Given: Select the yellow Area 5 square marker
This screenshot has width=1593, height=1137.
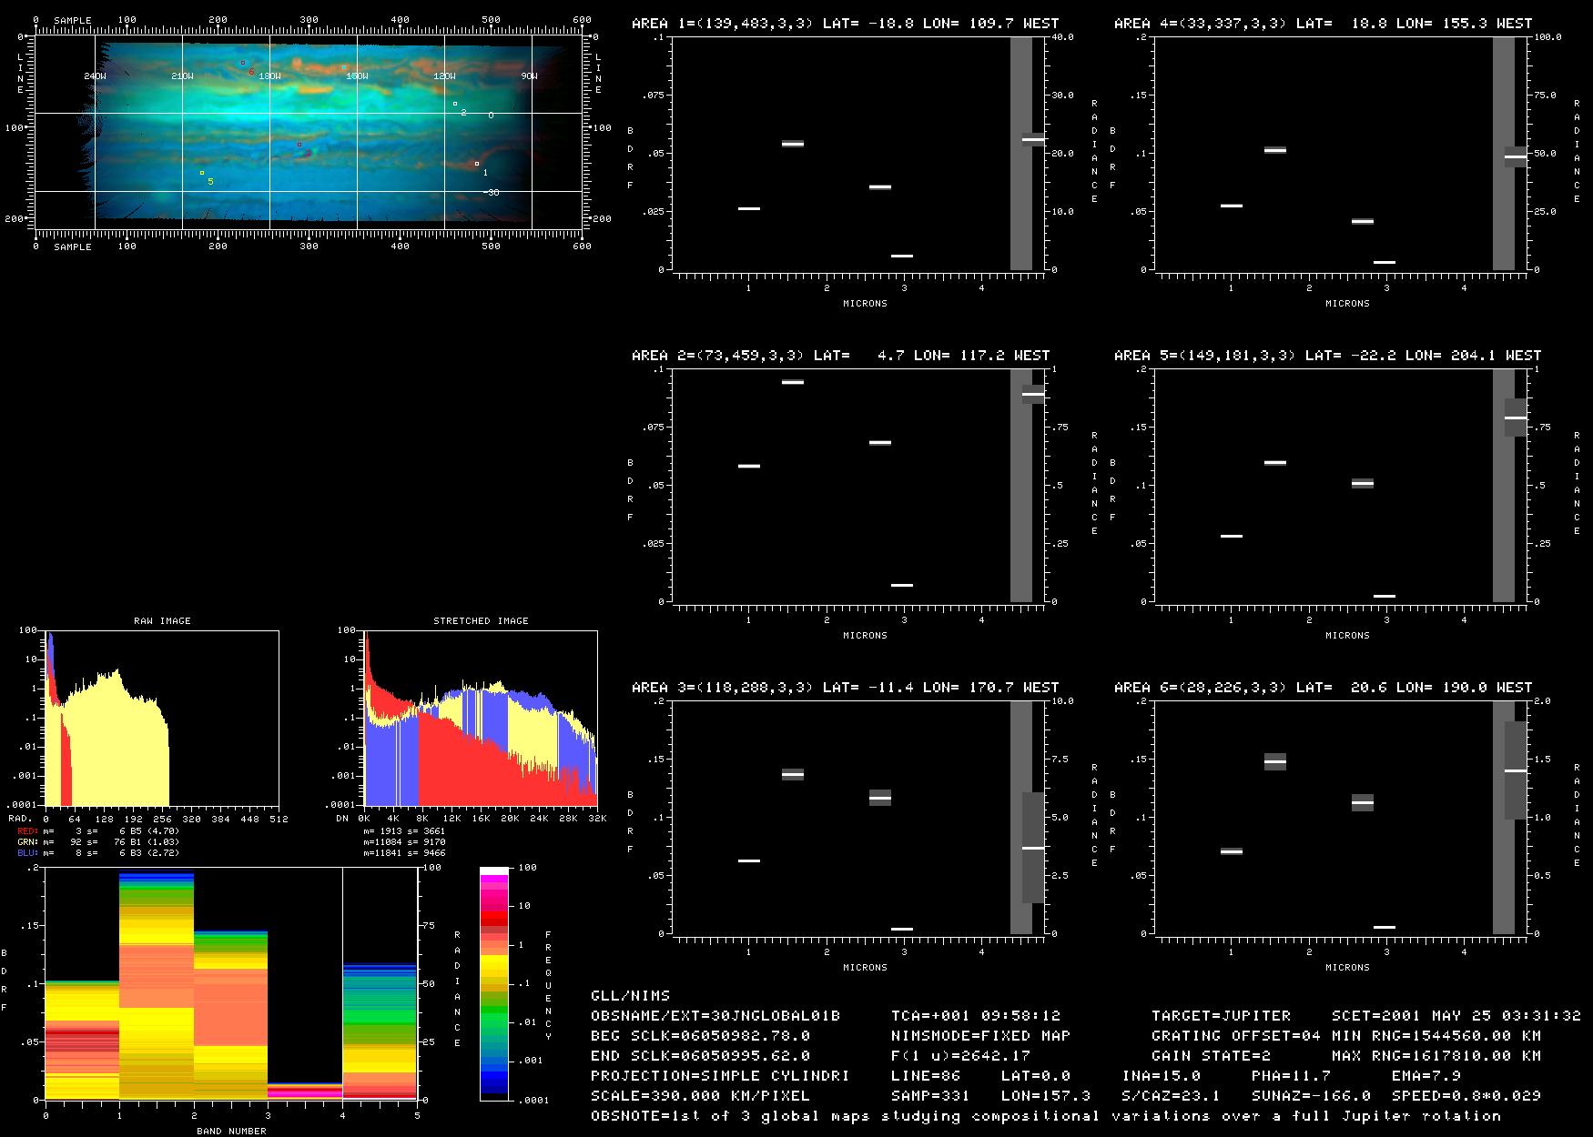Looking at the screenshot, I should click(201, 173).
